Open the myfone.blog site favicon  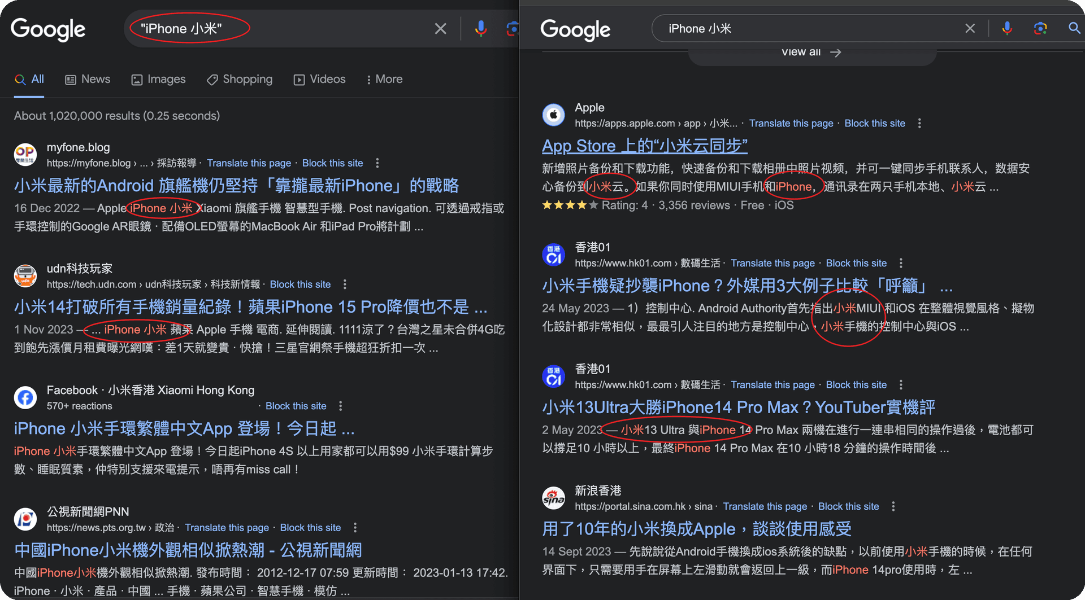(25, 154)
